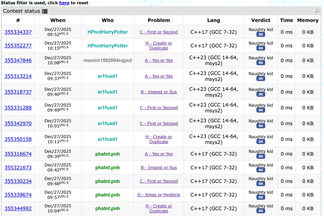
Task: Open HPnotHarryPotter profile in row 355352277
Action: [108, 46]
